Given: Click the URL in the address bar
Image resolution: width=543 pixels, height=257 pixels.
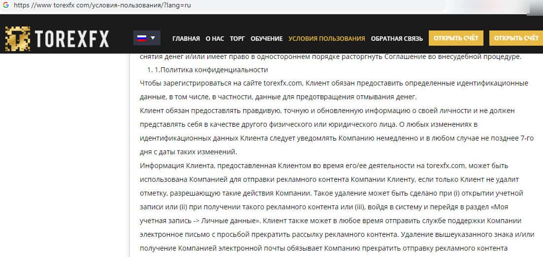Looking at the screenshot, I should click(x=102, y=5).
